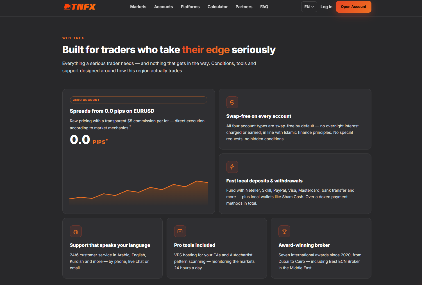
Task: Click the headset support icon
Action: tap(76, 231)
